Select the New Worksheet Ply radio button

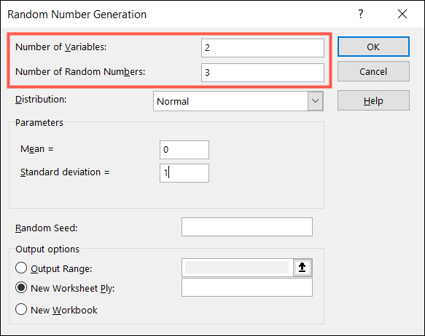(21, 287)
